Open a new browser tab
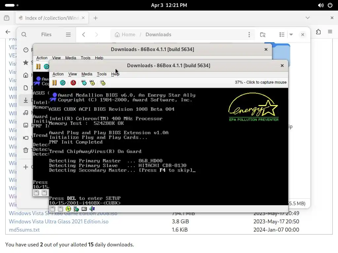Image resolution: width=338 pixels, height=253 pixels. pyautogui.click(x=95, y=18)
